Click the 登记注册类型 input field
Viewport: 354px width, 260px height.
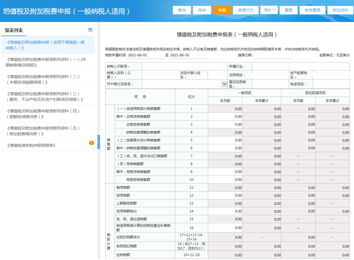tap(270, 84)
